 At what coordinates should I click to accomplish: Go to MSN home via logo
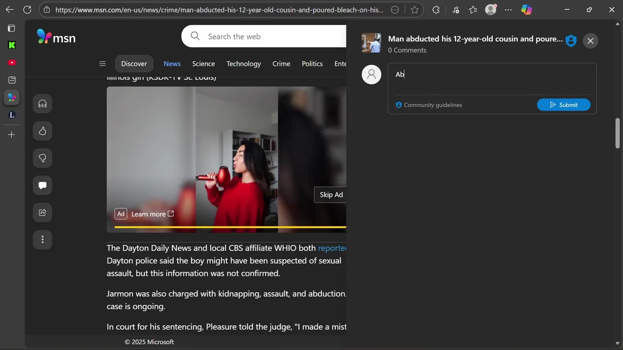coord(56,37)
